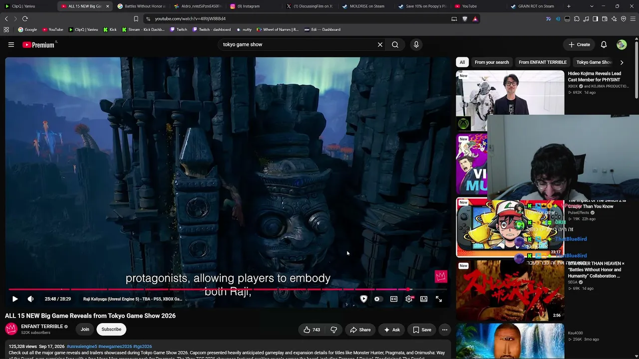Click the Share button
The width and height of the screenshot is (639, 359).
[x=360, y=330]
